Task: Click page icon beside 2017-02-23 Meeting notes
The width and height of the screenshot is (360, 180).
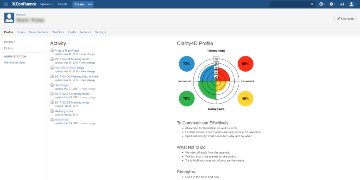Action: coord(52,94)
